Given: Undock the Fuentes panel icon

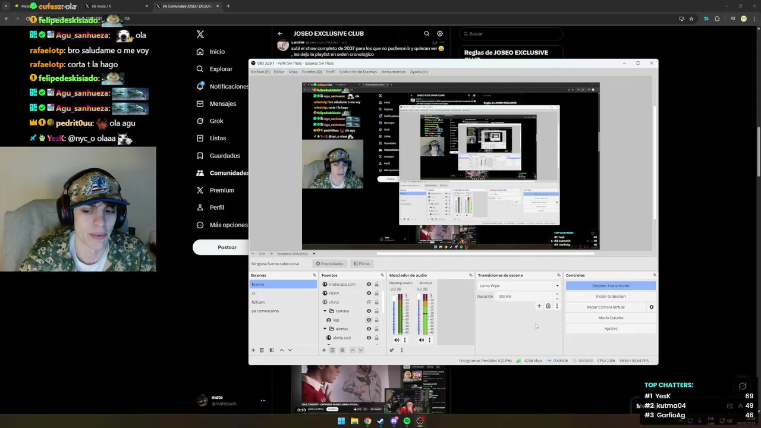Looking at the screenshot, I should point(382,275).
